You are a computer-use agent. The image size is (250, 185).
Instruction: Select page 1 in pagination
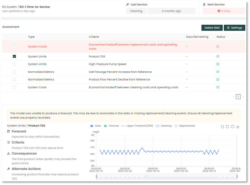point(238,97)
